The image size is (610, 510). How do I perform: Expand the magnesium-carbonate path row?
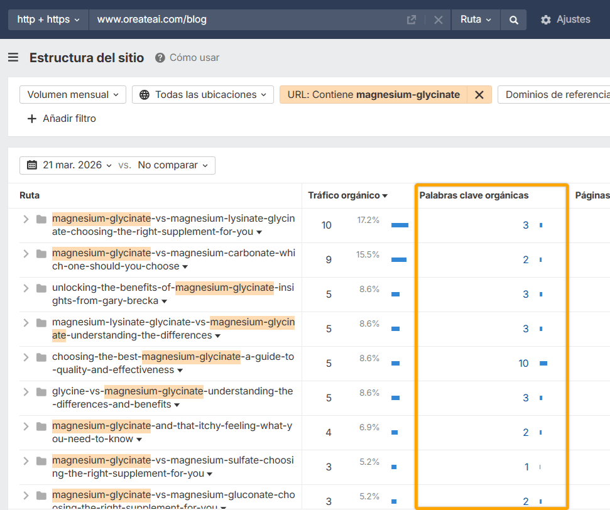[26, 254]
